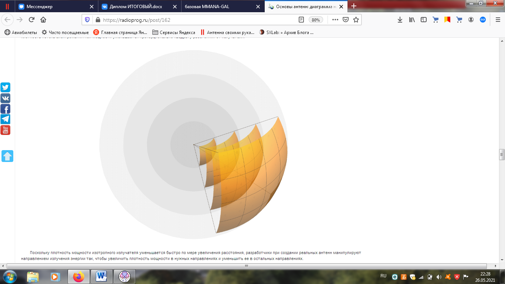Switch to the pinned red-bars tab
Screen dimensions: 505x284
point(7,6)
